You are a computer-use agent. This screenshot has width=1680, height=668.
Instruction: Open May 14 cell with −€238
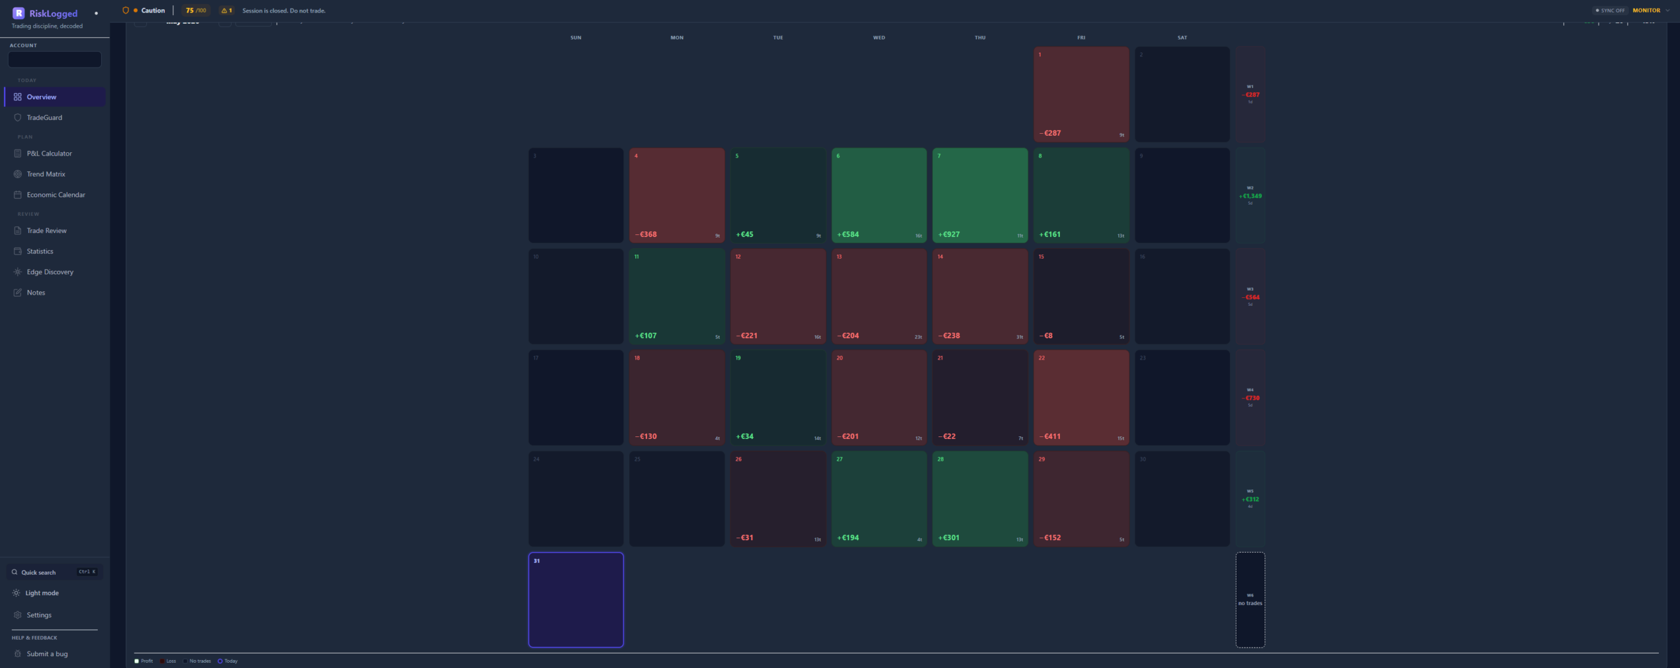980,296
